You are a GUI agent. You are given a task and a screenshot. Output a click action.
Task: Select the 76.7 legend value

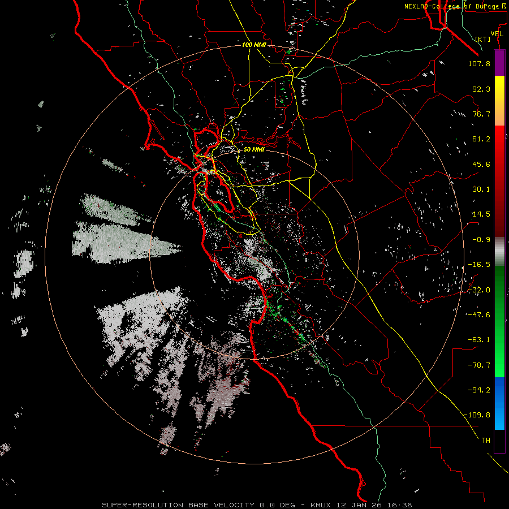pyautogui.click(x=481, y=114)
